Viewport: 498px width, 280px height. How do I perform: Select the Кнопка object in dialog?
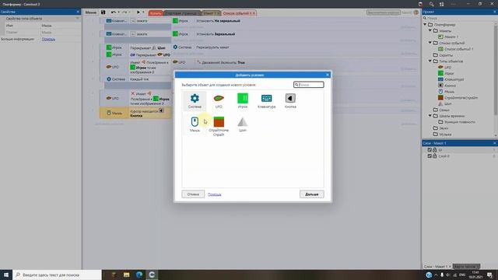290,101
